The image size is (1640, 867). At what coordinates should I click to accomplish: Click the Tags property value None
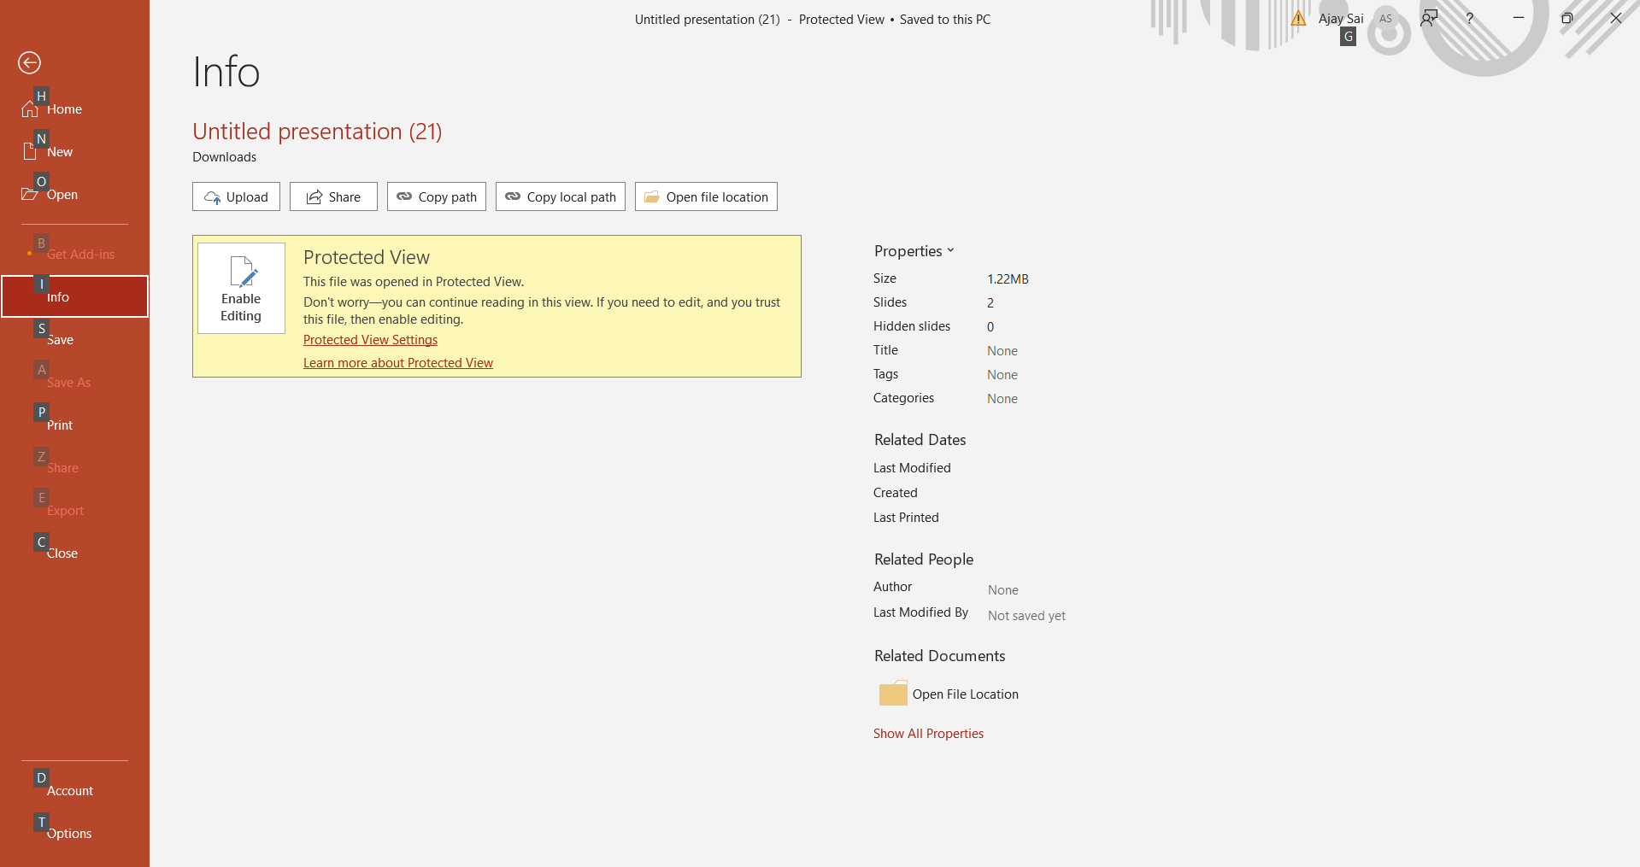[1002, 375]
